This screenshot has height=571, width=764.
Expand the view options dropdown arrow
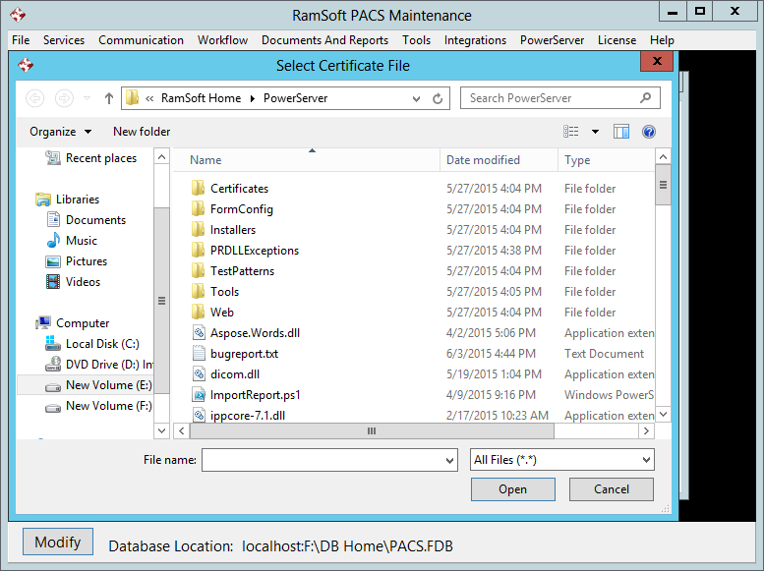pyautogui.click(x=595, y=132)
